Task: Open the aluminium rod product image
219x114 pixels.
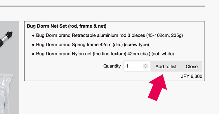Action: coord(6,39)
